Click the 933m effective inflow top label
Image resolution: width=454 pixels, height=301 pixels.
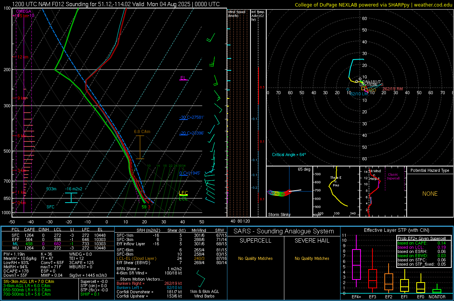pos(51,189)
